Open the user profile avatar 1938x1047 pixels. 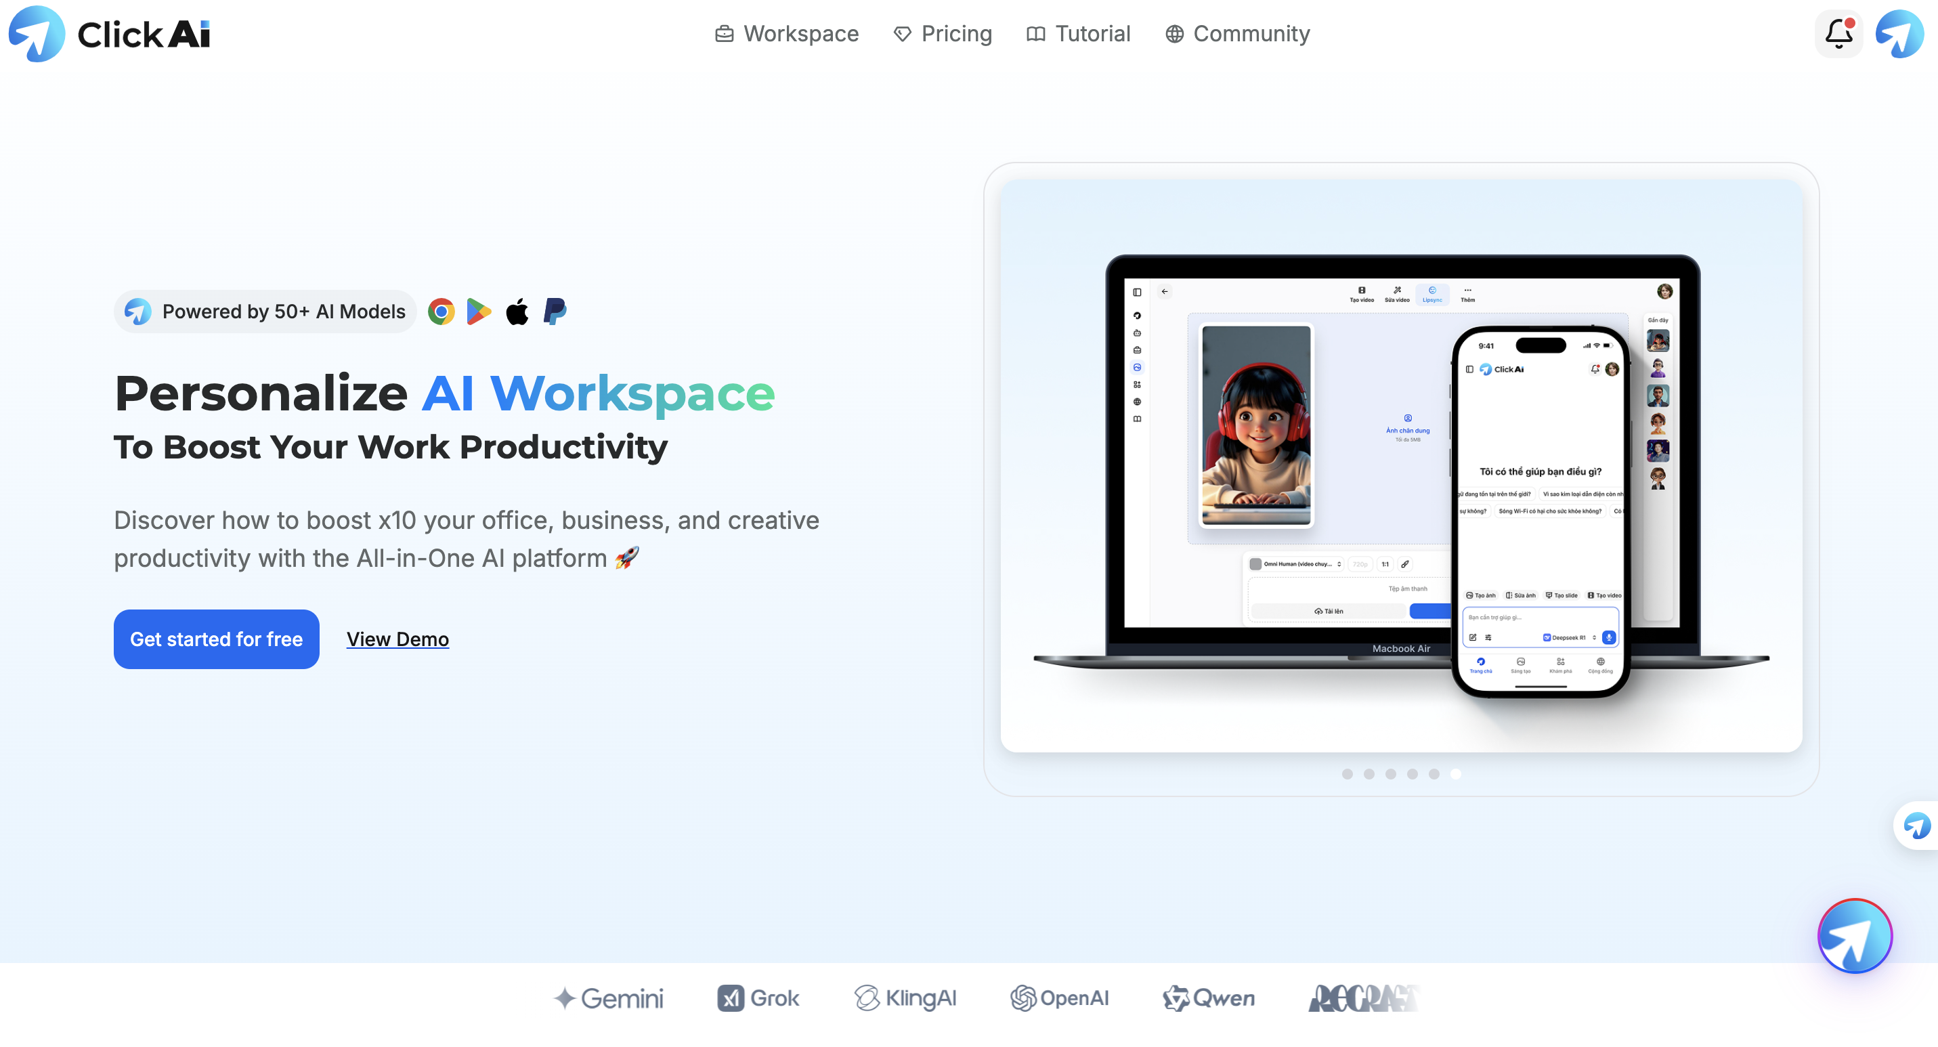coord(1899,34)
